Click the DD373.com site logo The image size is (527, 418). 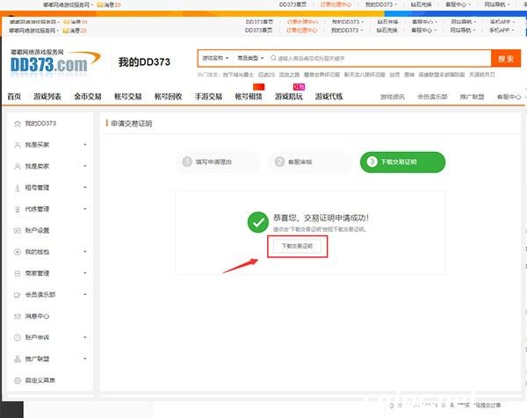48,63
